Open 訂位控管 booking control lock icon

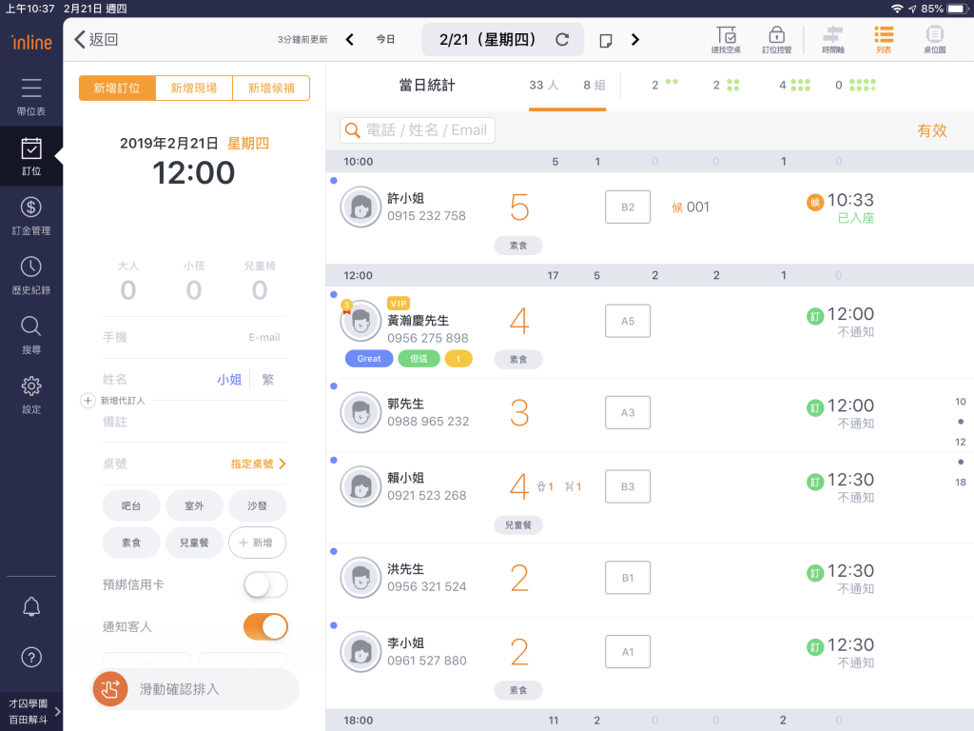pos(776,39)
